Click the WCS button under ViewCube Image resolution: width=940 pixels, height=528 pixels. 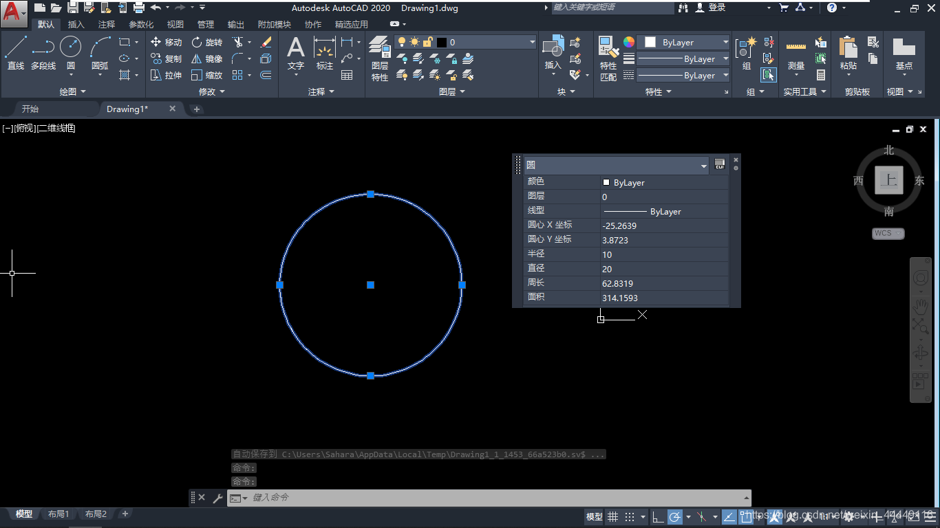point(888,233)
